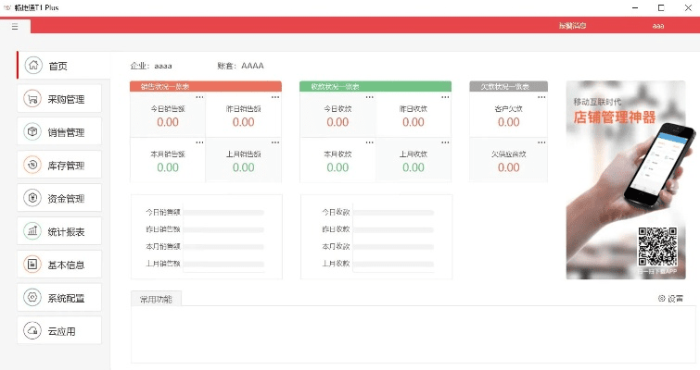Viewport: 700px width, 370px height.
Task: Click the 云应用 cloud icon
Action: coord(33,331)
